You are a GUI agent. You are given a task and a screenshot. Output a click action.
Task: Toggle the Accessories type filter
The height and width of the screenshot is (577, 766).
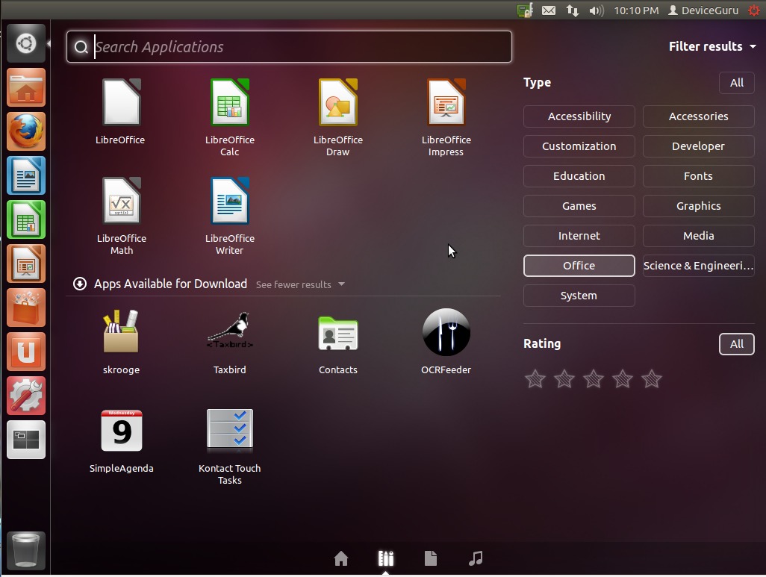699,116
